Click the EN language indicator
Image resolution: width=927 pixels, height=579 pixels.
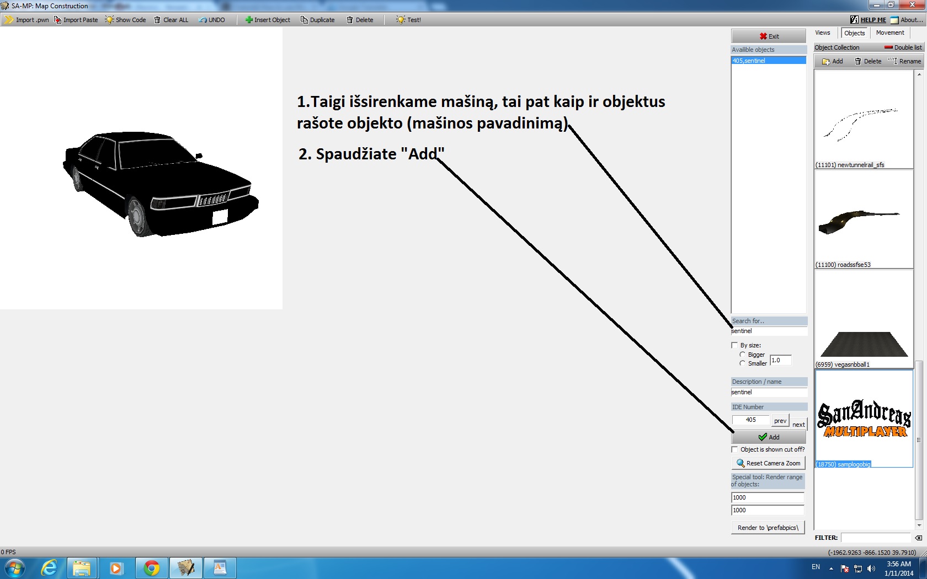click(x=816, y=567)
